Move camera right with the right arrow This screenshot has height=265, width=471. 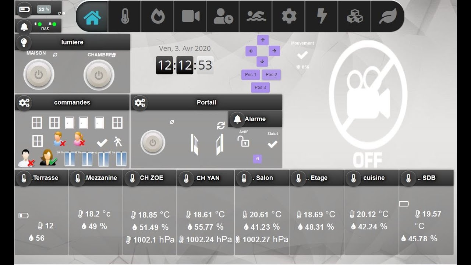coord(274,51)
